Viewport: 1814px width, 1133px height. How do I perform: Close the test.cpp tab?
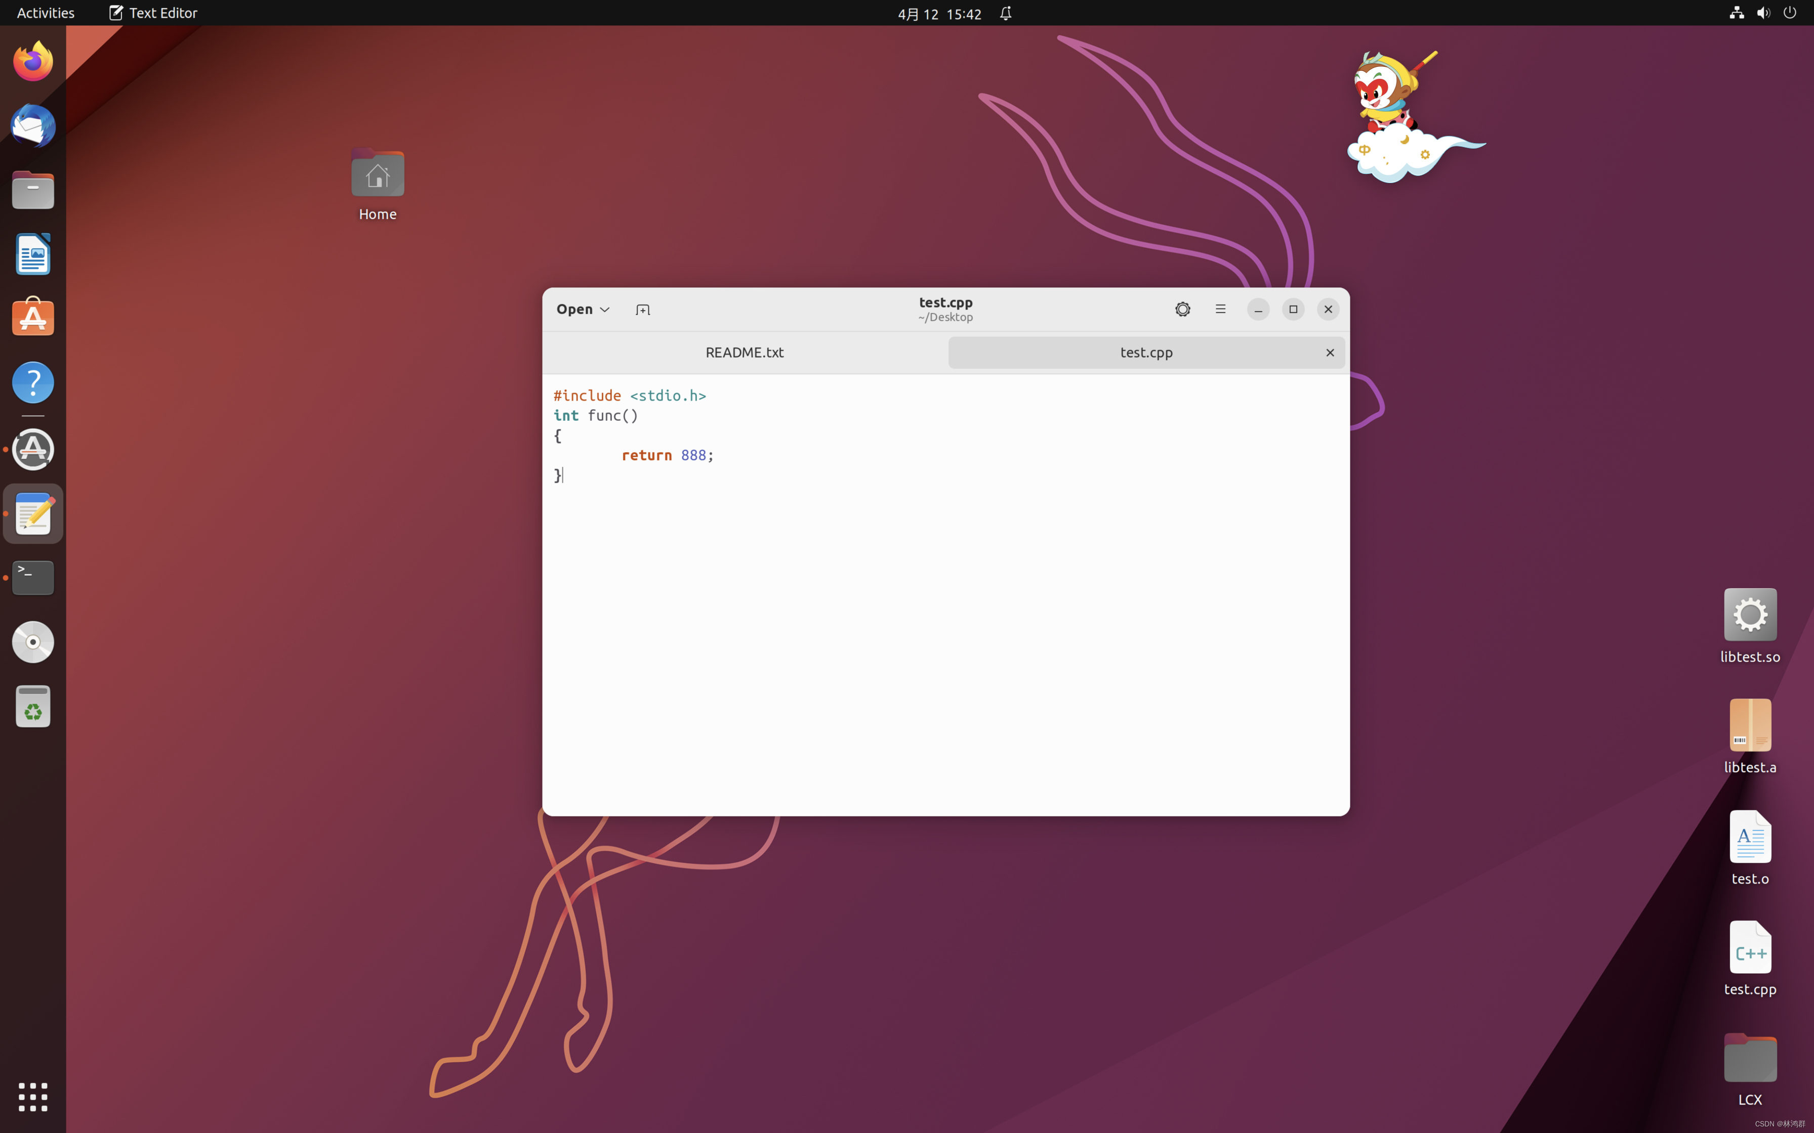(1330, 352)
